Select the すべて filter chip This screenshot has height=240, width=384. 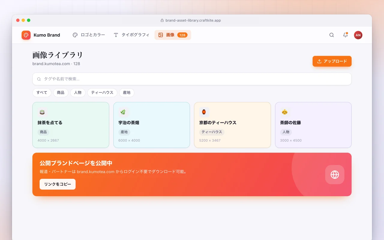(42, 93)
